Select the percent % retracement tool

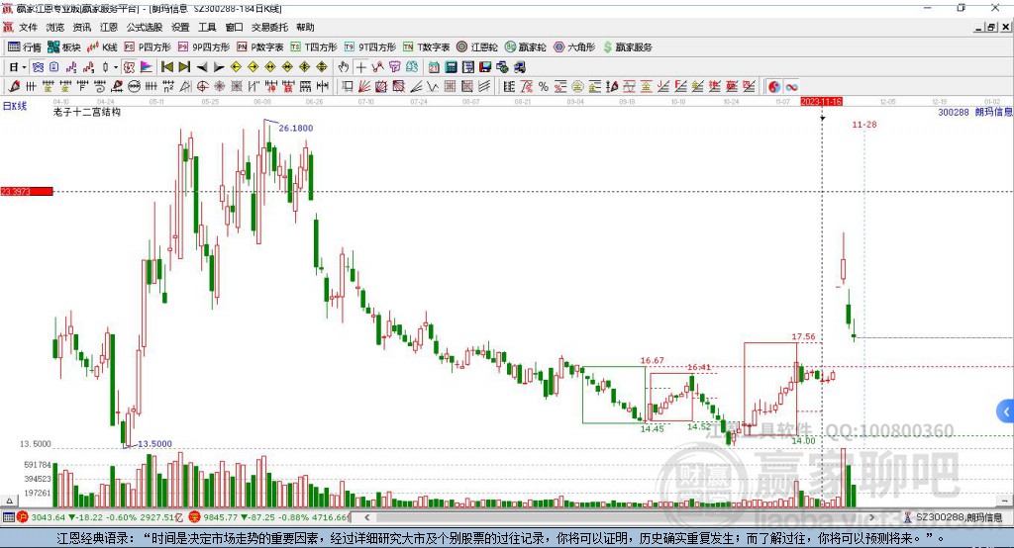click(544, 87)
